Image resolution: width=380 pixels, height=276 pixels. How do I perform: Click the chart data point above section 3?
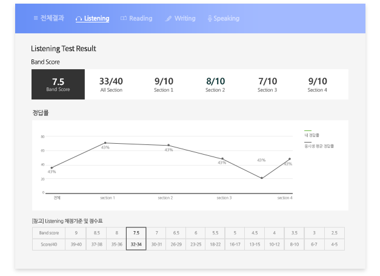(x=222, y=158)
